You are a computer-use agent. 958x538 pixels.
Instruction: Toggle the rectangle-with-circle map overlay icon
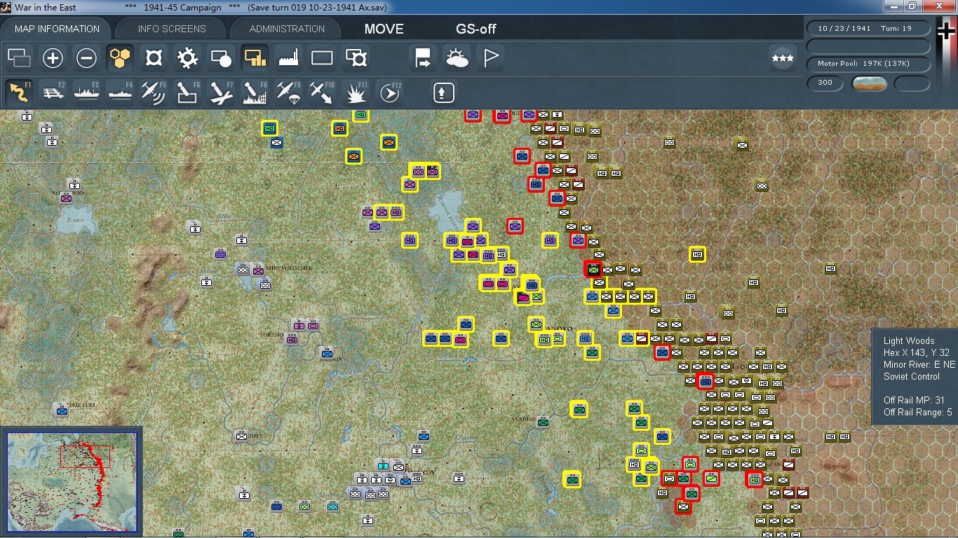coord(221,58)
